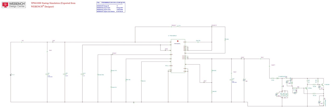331x108 pixels.
Task: Click the ICin 3 probe label
Action: [50, 50]
